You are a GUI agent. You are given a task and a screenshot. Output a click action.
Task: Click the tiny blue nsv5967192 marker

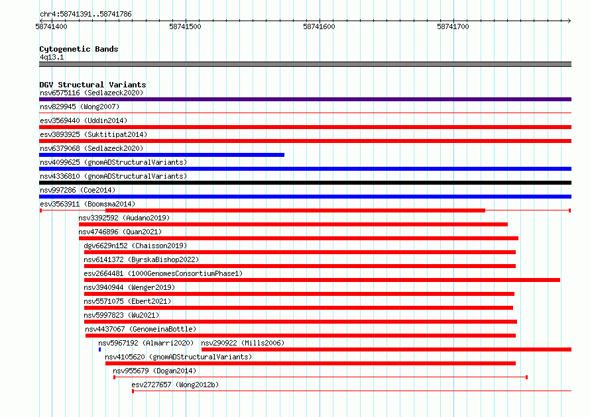[x=99, y=349]
